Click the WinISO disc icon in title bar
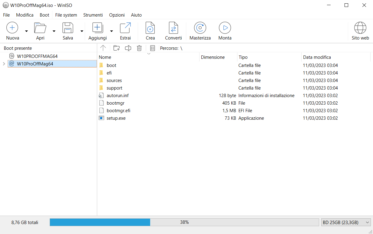This screenshot has height=234, width=373. 5,5
